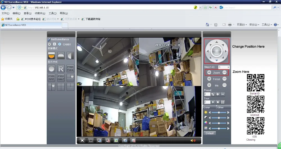The height and width of the screenshot is (149, 281).
Task: Open the 文件(F) menu
Action: [x=5, y=13]
